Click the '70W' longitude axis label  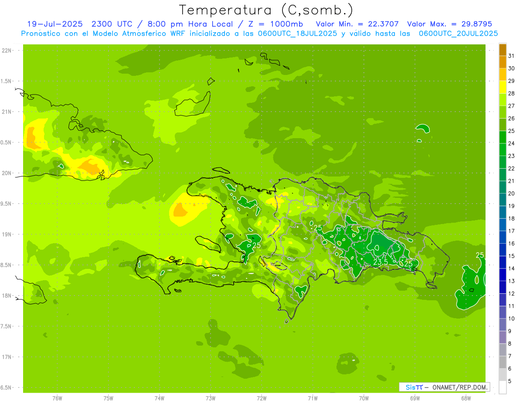[x=364, y=398]
